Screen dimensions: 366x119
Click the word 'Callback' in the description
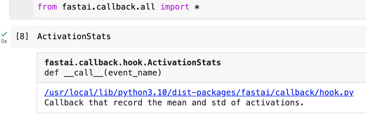coord(64,102)
